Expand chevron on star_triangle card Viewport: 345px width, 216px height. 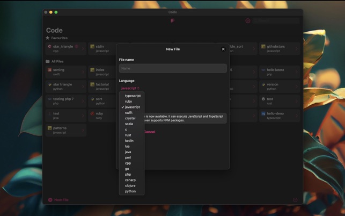[83, 49]
